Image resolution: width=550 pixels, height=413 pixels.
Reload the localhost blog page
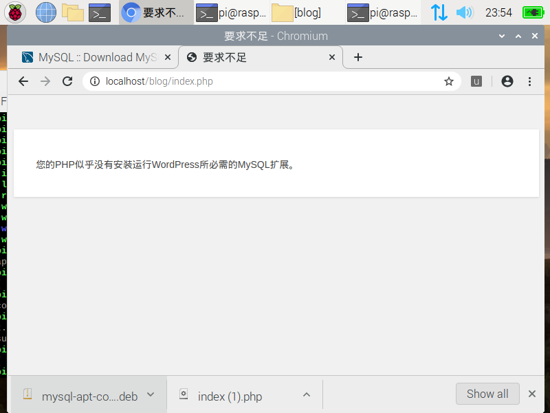[x=67, y=81]
